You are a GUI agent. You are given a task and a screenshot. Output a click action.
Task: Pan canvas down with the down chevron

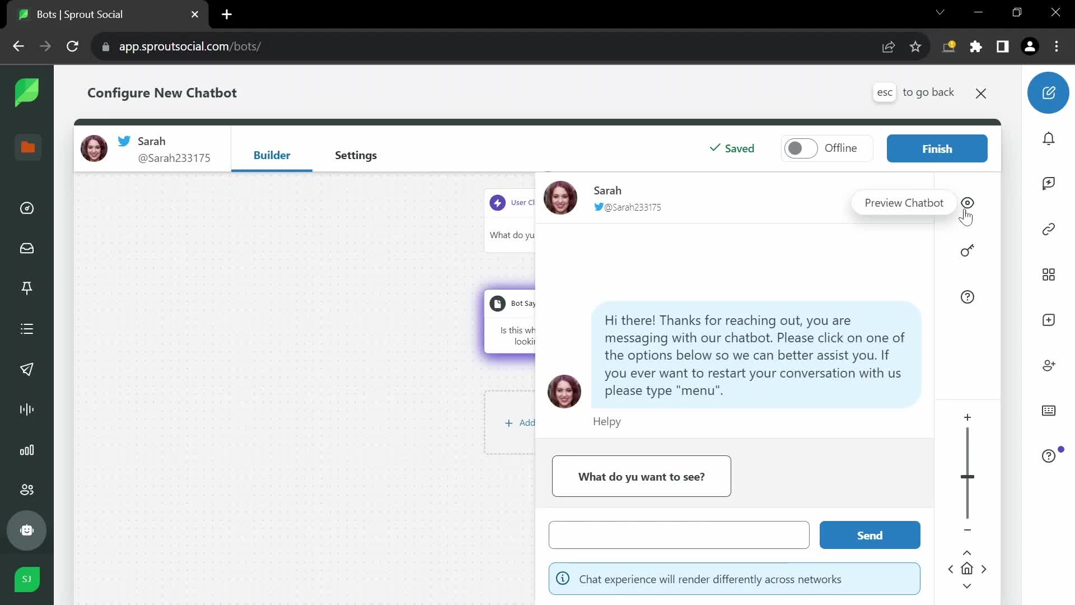tap(967, 586)
